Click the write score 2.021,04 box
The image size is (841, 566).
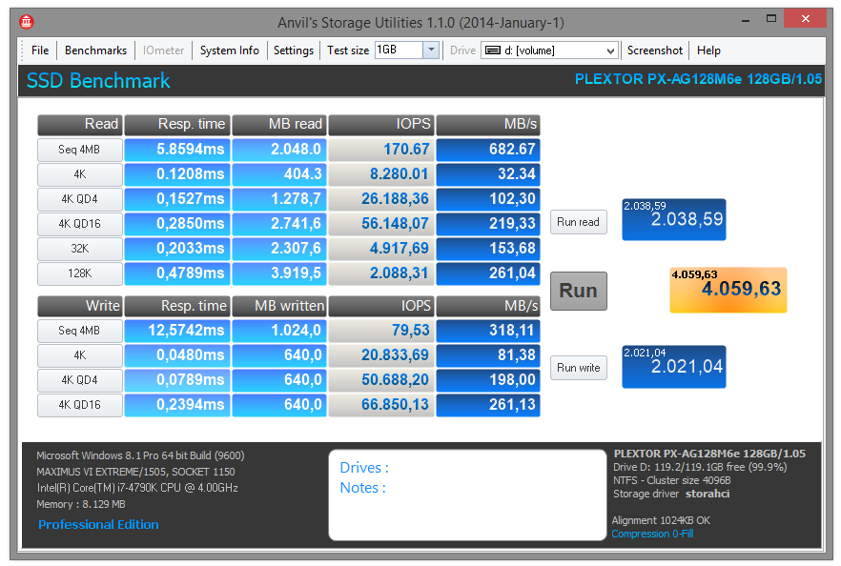click(x=673, y=367)
